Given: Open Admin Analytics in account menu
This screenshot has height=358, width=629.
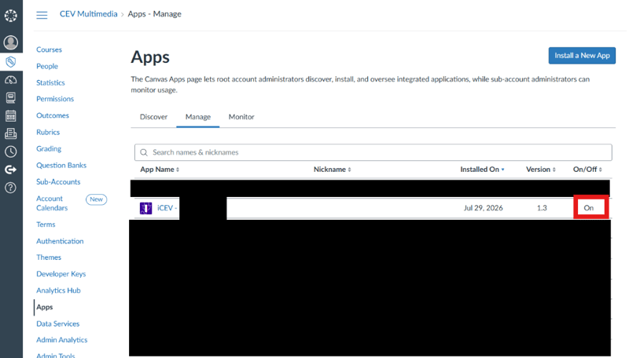Looking at the screenshot, I should coord(62,340).
